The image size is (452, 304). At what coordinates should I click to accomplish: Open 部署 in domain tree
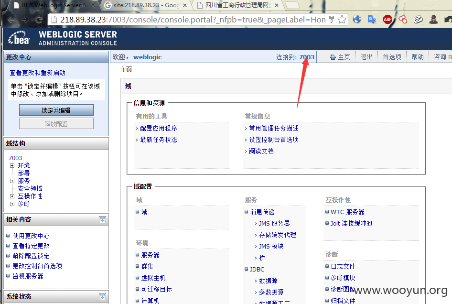coord(23,173)
